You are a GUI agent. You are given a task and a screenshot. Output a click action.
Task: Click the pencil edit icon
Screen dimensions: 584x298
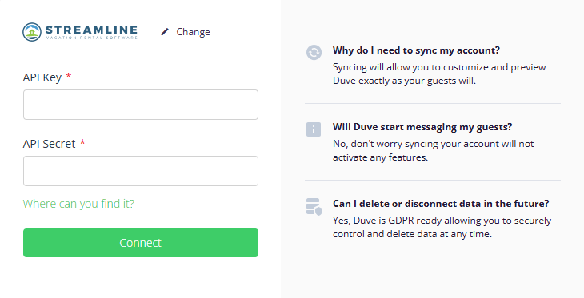(x=165, y=32)
